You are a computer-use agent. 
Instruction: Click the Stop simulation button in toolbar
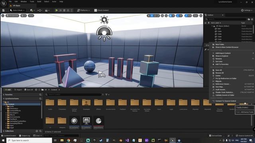tap(64, 10)
